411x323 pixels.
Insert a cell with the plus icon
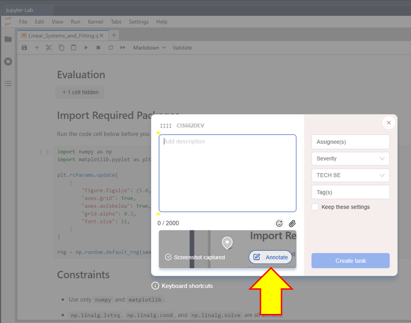pos(37,48)
